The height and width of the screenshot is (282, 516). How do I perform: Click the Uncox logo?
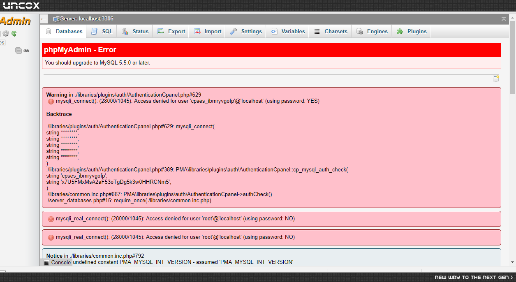[22, 5]
